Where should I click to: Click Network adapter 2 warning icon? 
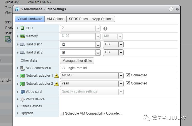[57, 84]
